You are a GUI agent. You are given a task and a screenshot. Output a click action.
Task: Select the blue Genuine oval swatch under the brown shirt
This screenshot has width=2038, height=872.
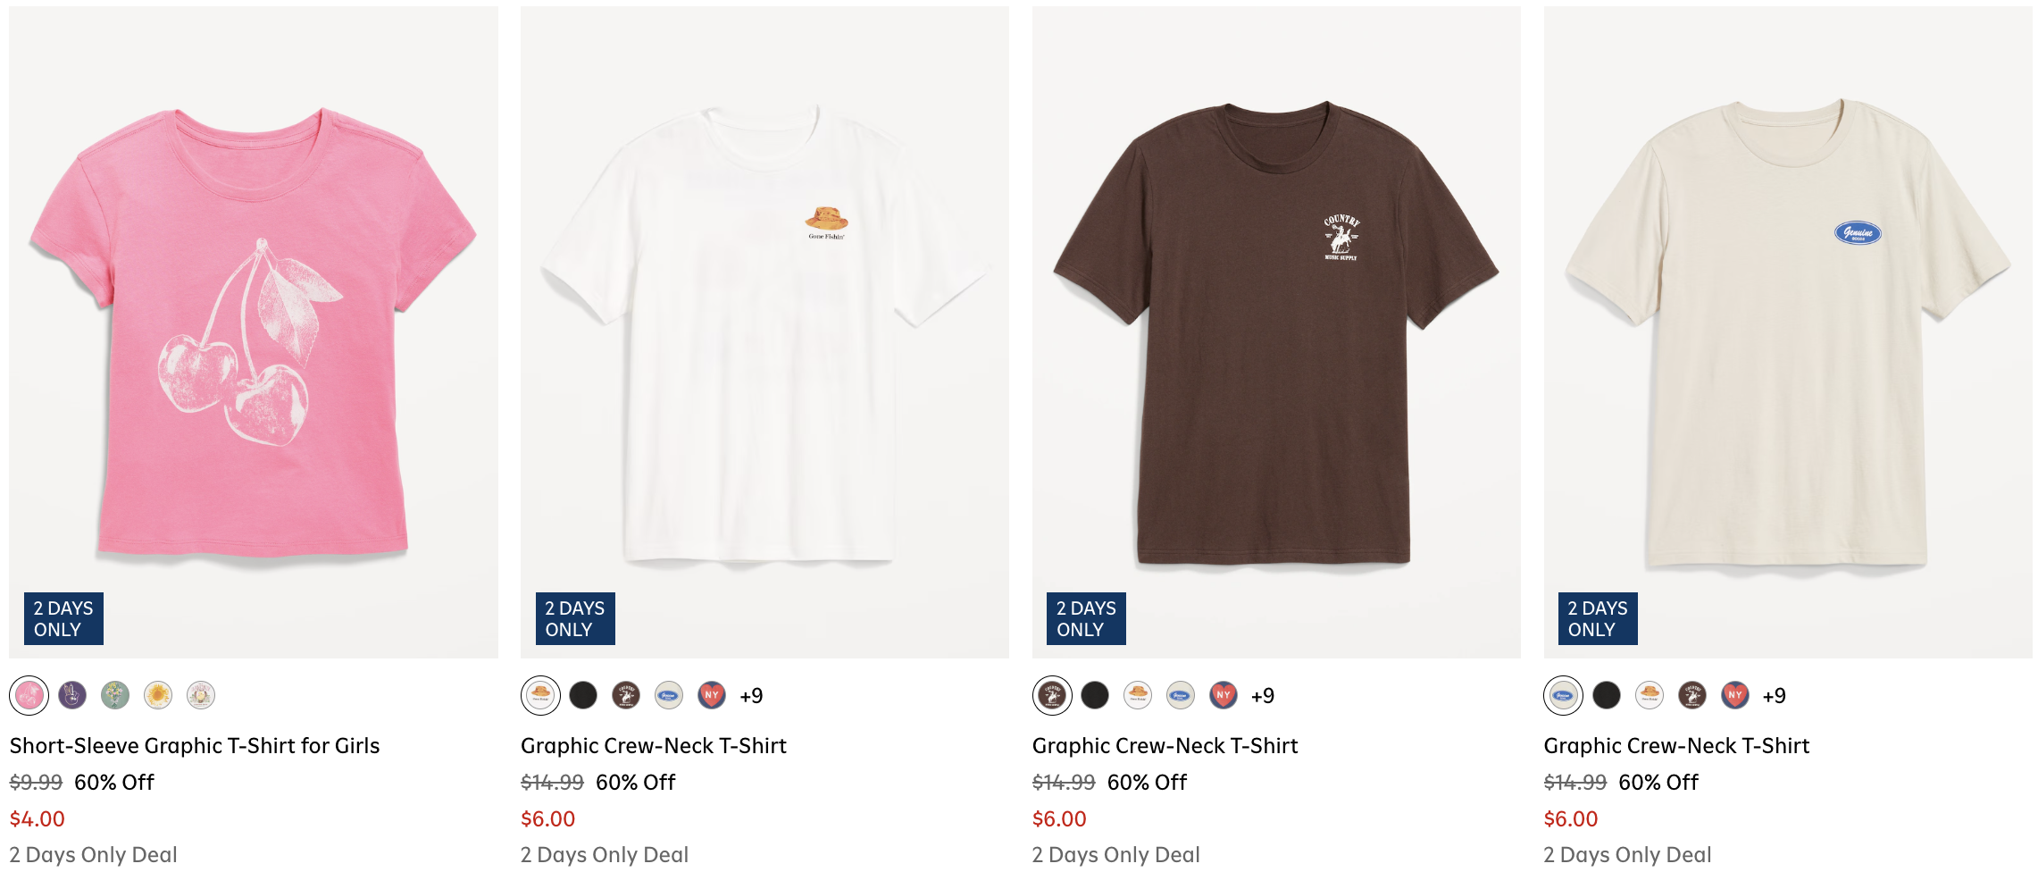pyautogui.click(x=1181, y=695)
